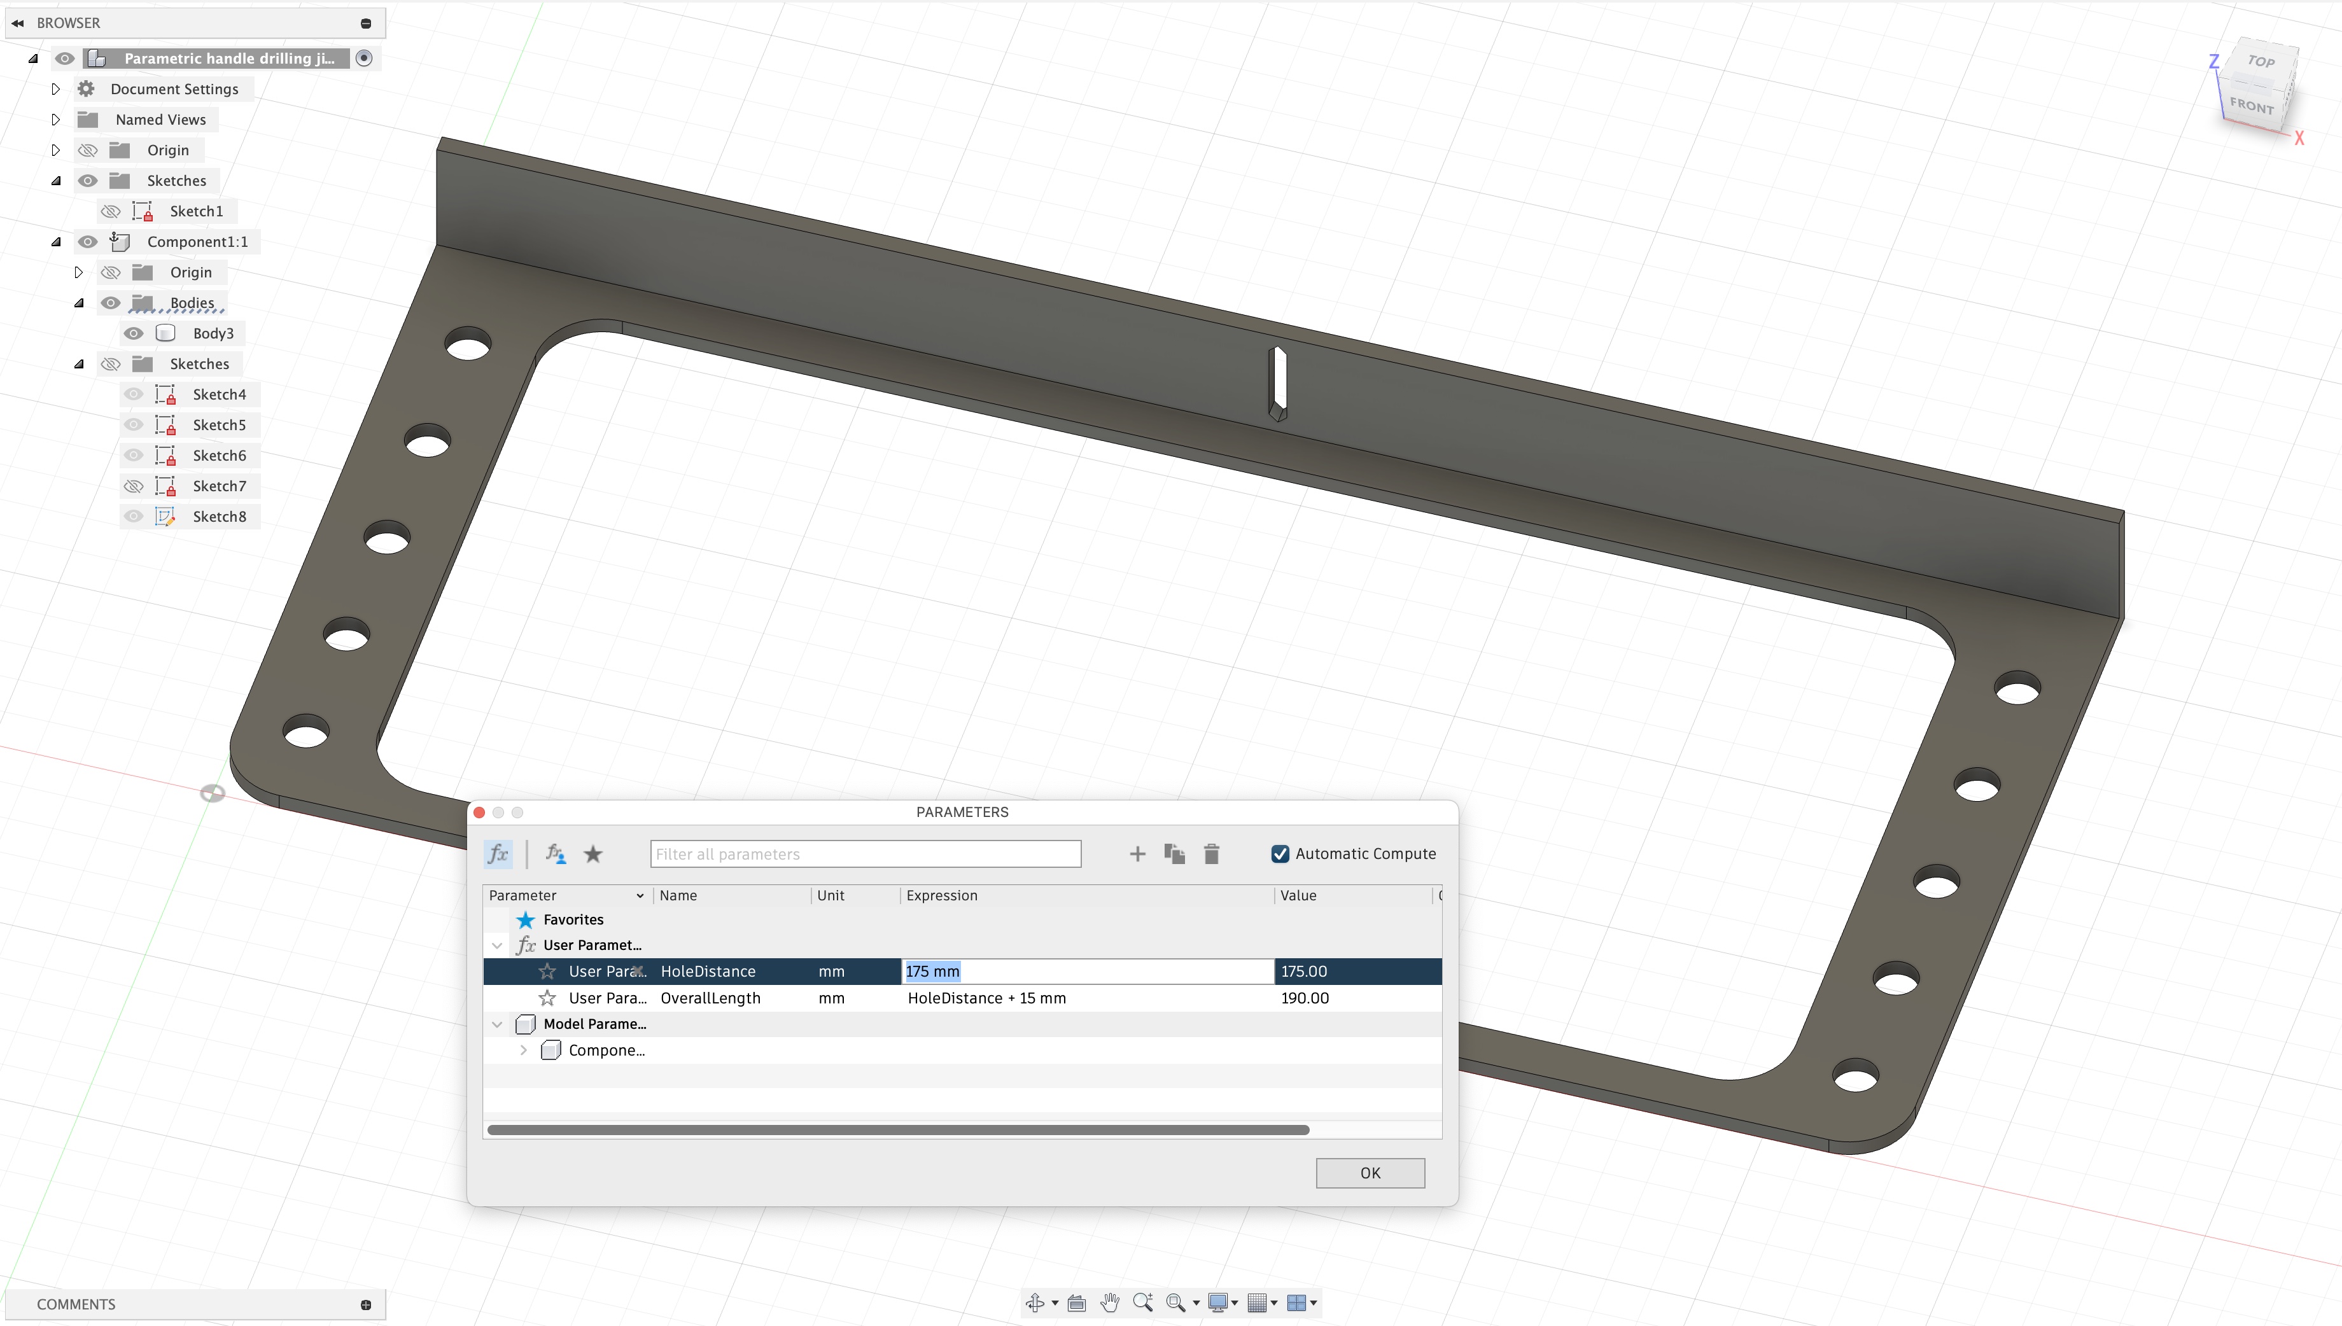This screenshot has height=1326, width=2342.
Task: Click the ViewCube FRONT face
Action: (x=2251, y=106)
